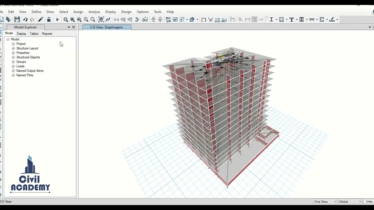Open the Define menu
Screen dimensions: 374x210
(36, 12)
